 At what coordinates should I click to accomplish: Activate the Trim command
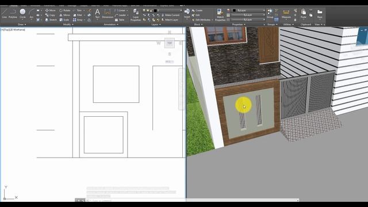point(77,10)
